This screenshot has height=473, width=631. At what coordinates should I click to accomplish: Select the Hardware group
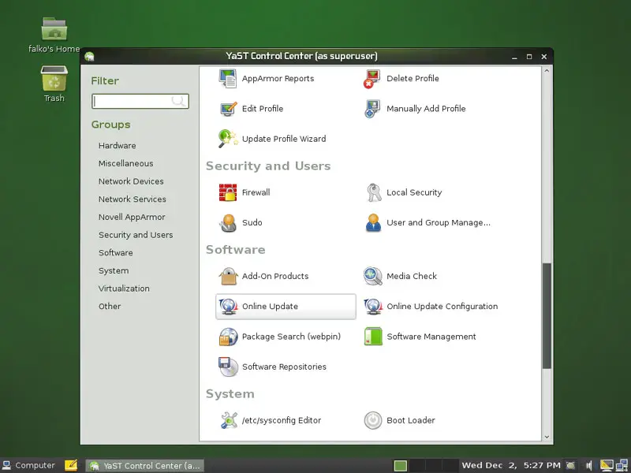coord(117,146)
